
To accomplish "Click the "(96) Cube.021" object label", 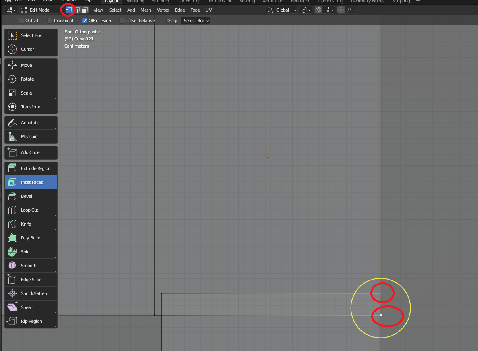I will 79,39.
